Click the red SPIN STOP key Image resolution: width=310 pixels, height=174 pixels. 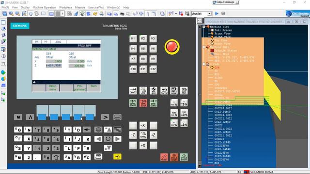tap(143, 103)
